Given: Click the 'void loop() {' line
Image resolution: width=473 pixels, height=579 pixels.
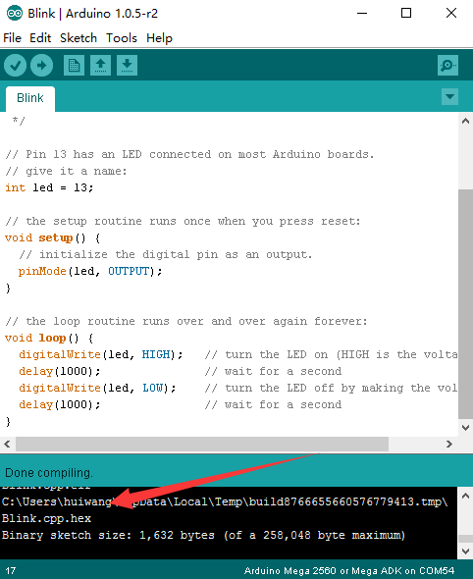Looking at the screenshot, I should point(49,338).
